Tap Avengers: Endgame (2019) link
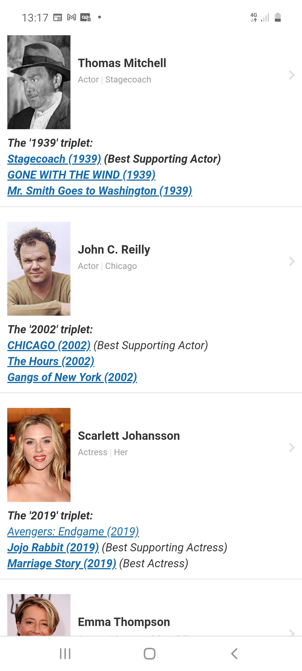The image size is (302, 671). tap(73, 531)
